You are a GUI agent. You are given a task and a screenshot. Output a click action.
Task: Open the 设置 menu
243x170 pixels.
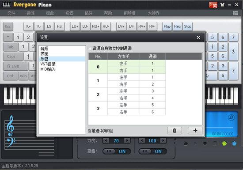coord(69,13)
